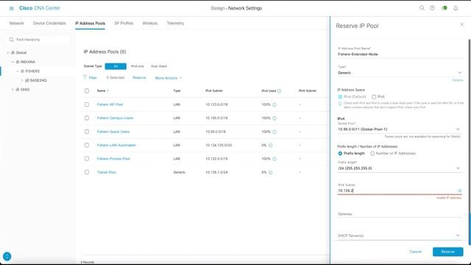Image resolution: width=471 pixels, height=265 pixels.
Task: Open the Fishers-AP-Pool link
Action: [x=110, y=105]
